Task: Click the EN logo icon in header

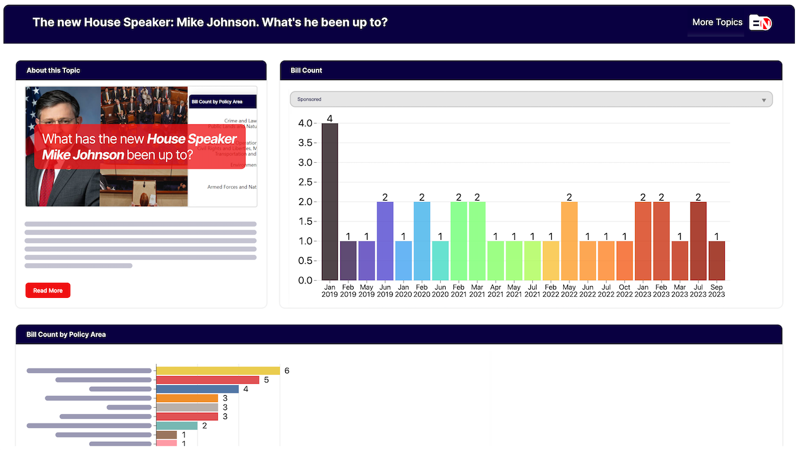Action: click(x=760, y=23)
